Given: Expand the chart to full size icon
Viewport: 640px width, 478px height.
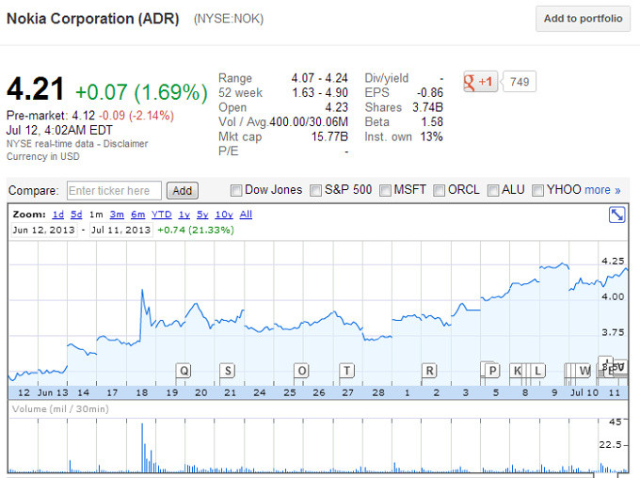Looking at the screenshot, I should coord(616,215).
